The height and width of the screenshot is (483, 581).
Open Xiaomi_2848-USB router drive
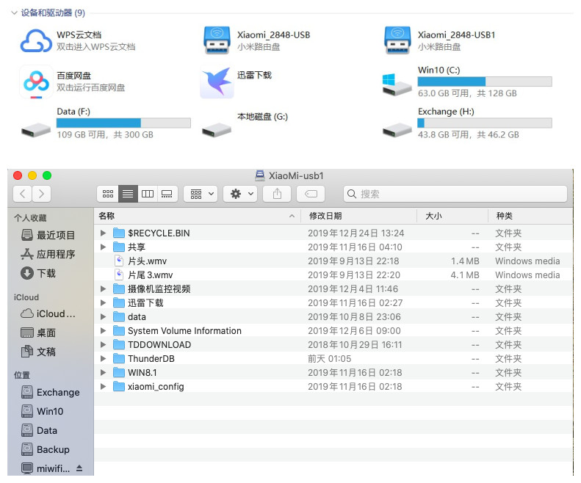pos(217,41)
